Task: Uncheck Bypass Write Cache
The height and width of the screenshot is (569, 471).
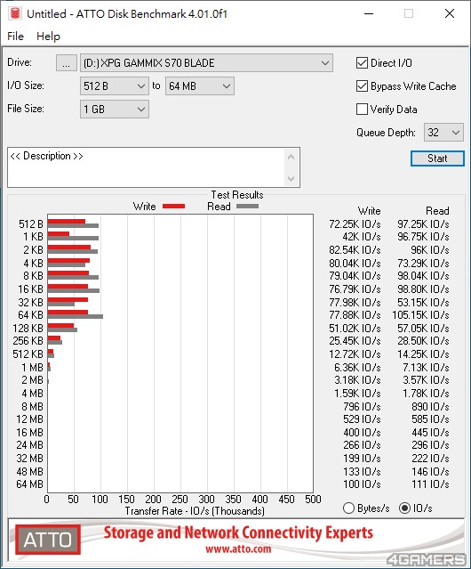Action: 362,86
